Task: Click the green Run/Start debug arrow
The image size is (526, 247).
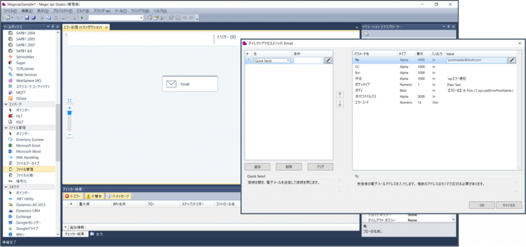Action: tap(82, 18)
